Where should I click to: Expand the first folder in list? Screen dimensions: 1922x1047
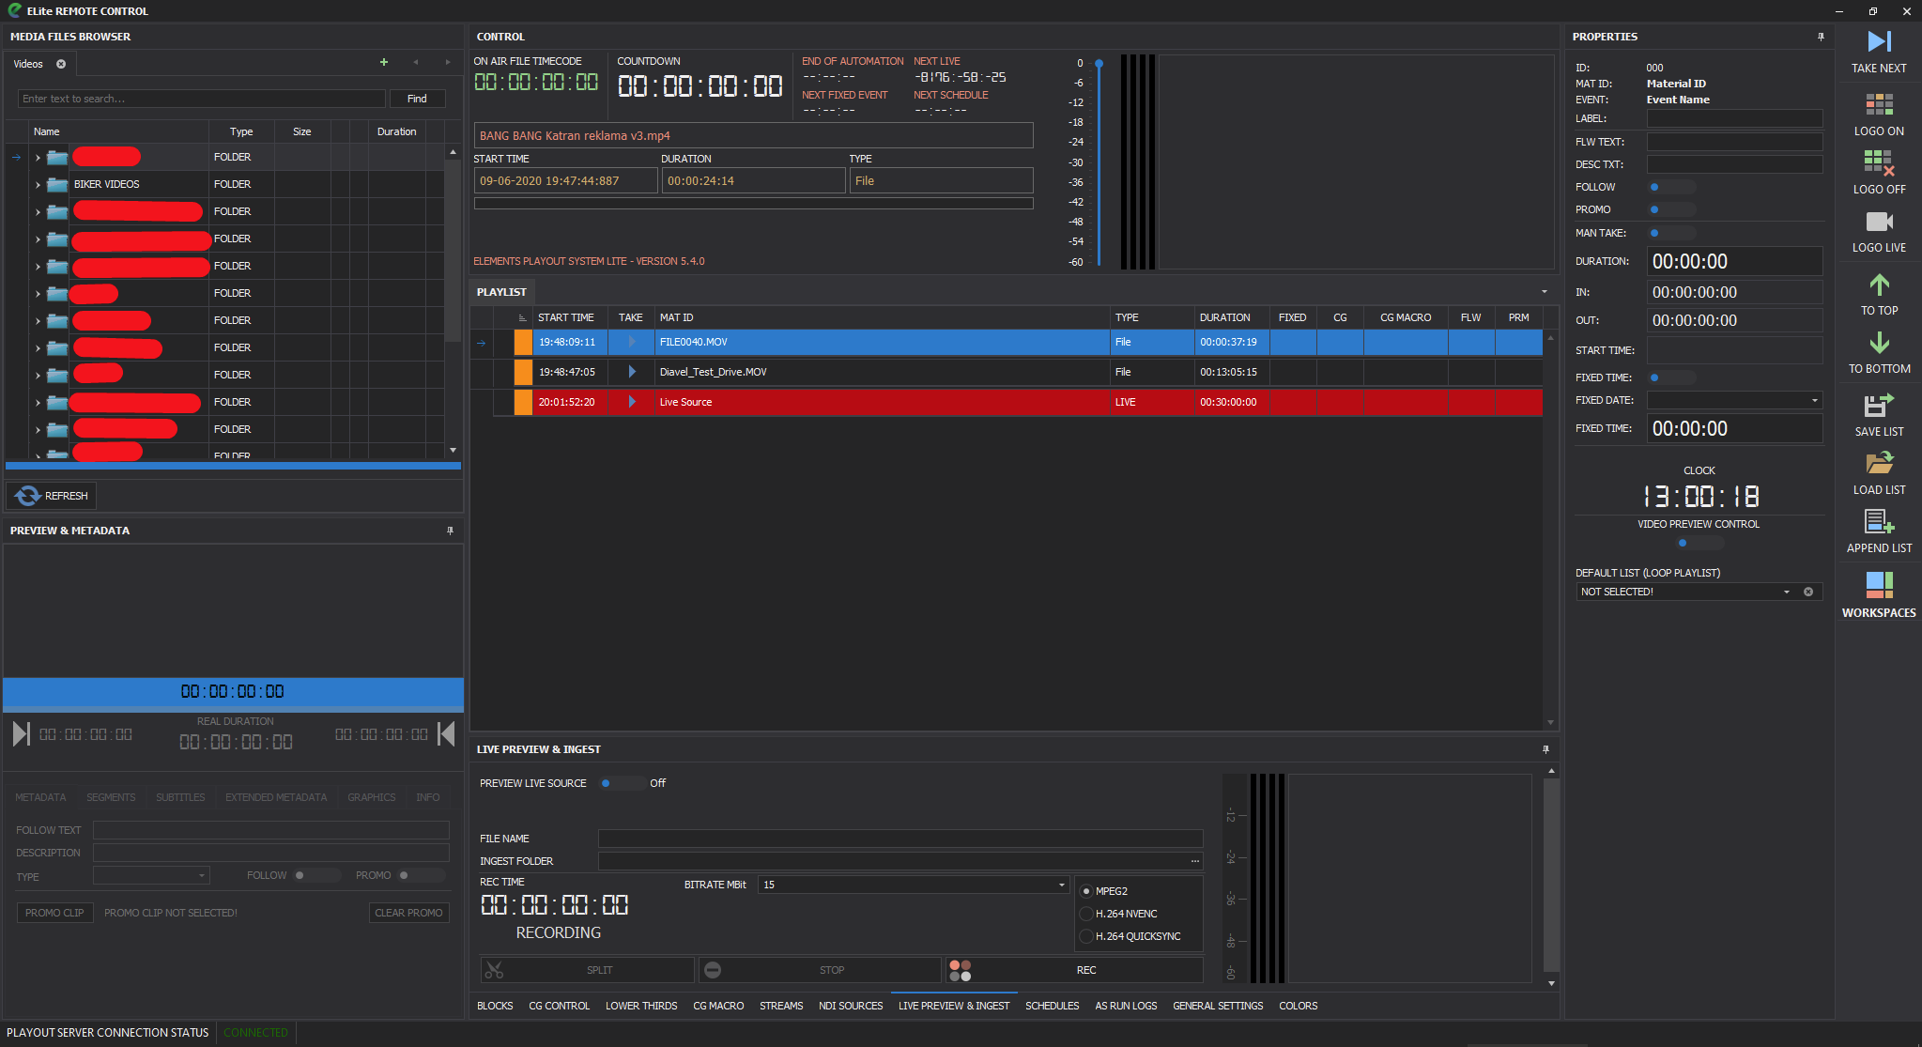pyautogui.click(x=38, y=158)
